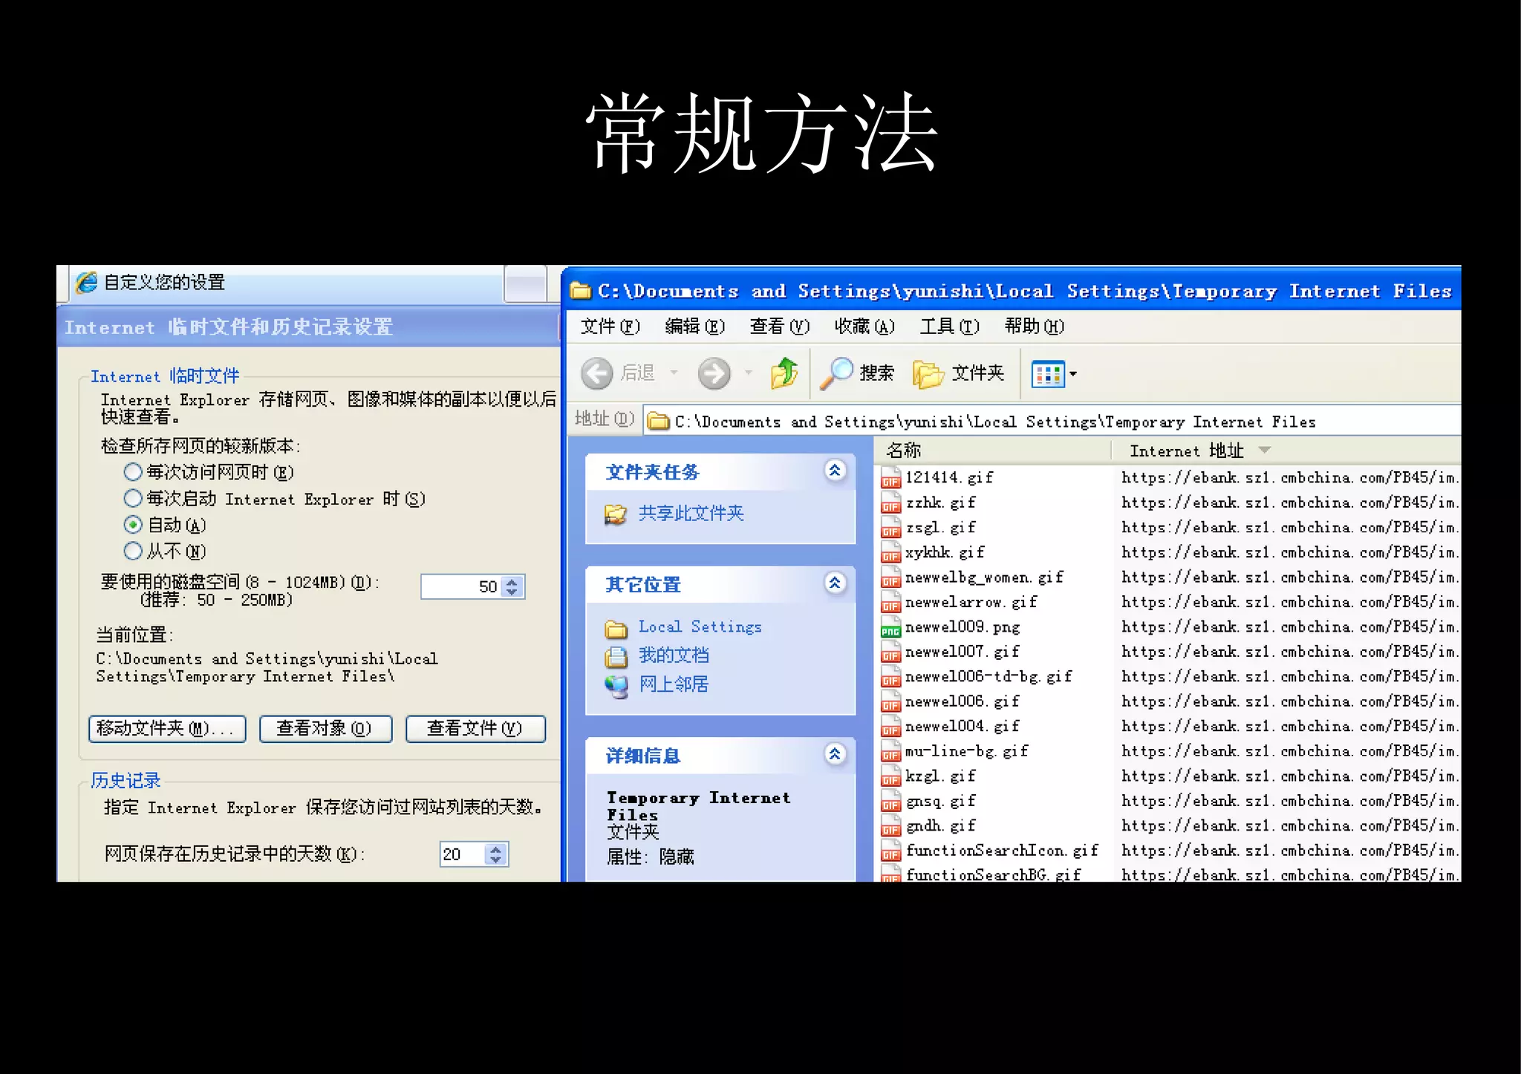
Task: Click the 名称 column header
Action: tap(992, 450)
